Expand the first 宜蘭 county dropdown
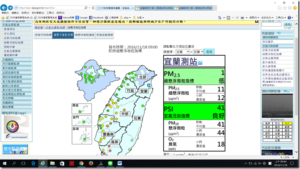The height and width of the screenshot is (169, 300). pyautogui.click(x=182, y=52)
